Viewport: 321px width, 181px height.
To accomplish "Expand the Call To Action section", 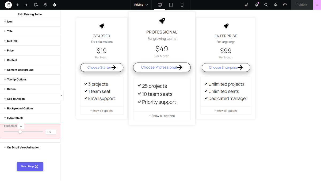I will (30, 99).
